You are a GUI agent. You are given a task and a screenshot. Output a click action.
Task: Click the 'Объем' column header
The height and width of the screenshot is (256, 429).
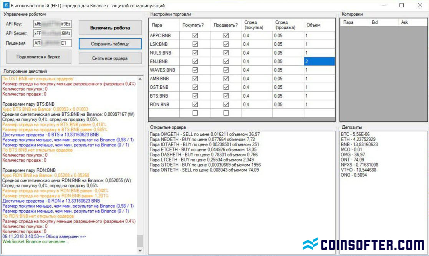[x=319, y=25]
